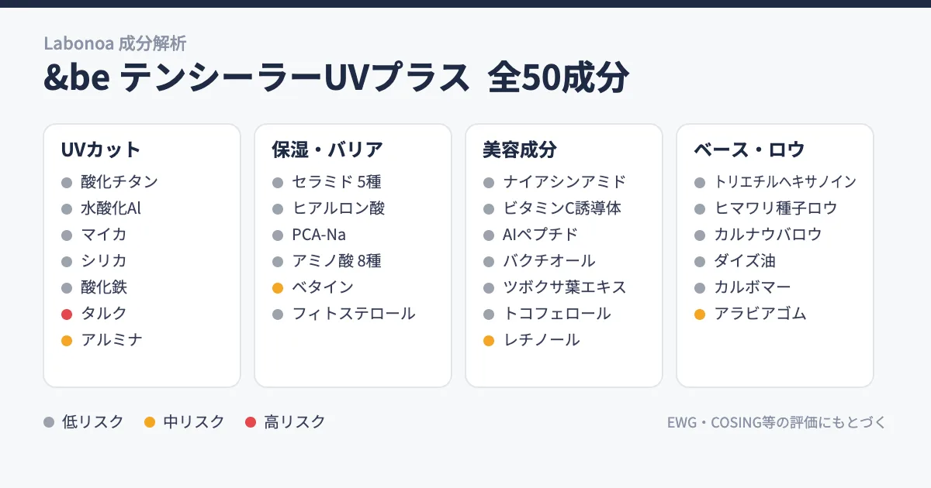Click the orange dot beside アラビアゴム
Image resolution: width=931 pixels, height=488 pixels.
pyautogui.click(x=700, y=314)
